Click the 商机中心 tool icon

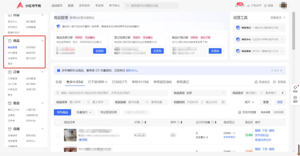coord(238,39)
